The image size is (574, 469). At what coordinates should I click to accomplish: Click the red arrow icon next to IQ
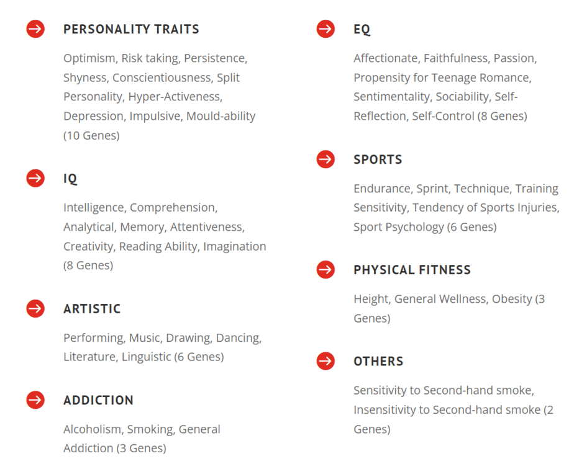click(35, 179)
